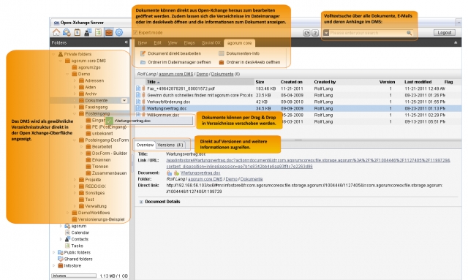Screen dimensions: 468x280
Task: Open the home portal icon in toolbar
Action: coord(56,32)
